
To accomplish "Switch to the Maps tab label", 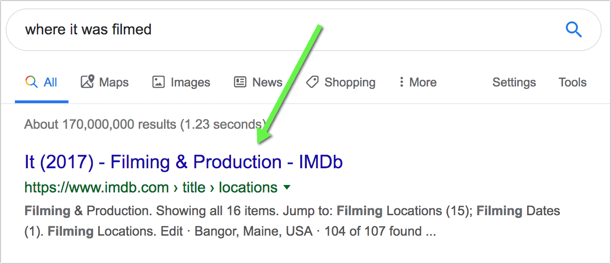I will [114, 83].
